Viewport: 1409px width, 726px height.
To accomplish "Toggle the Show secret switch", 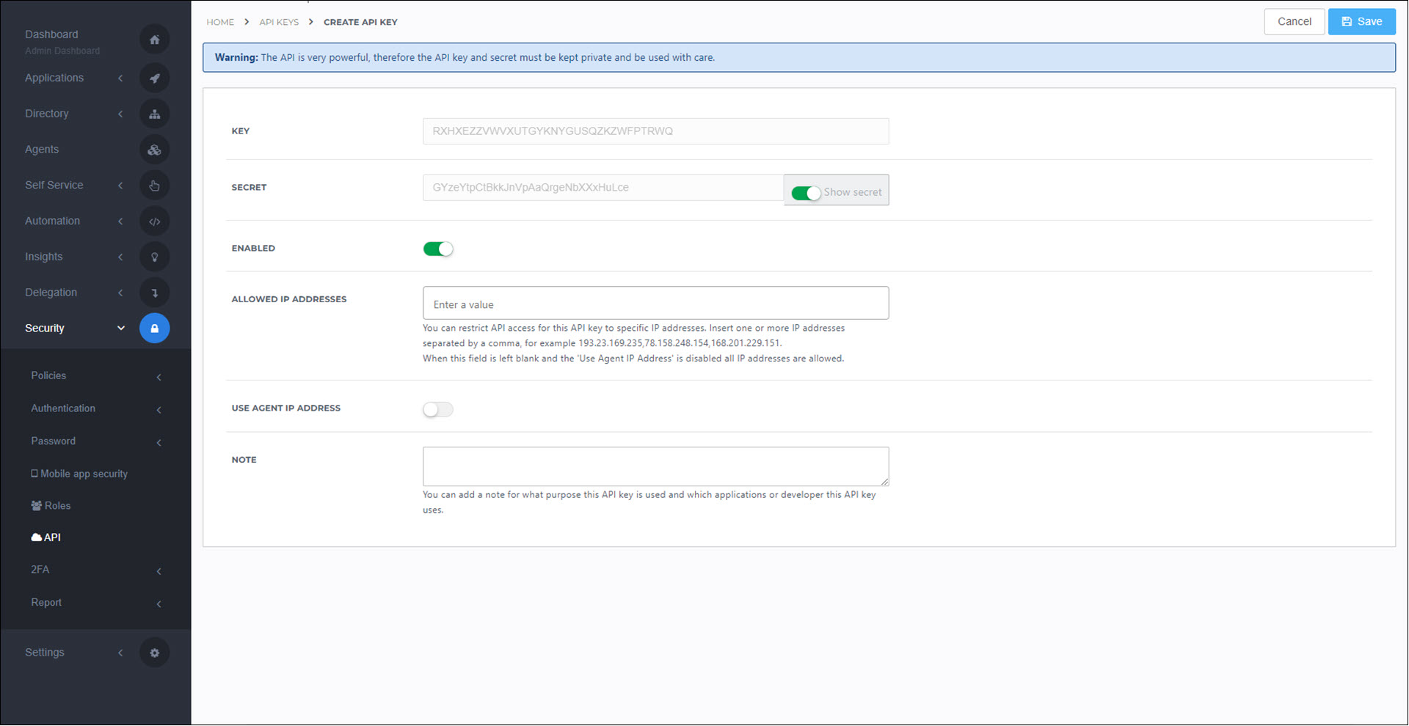I will [x=806, y=193].
